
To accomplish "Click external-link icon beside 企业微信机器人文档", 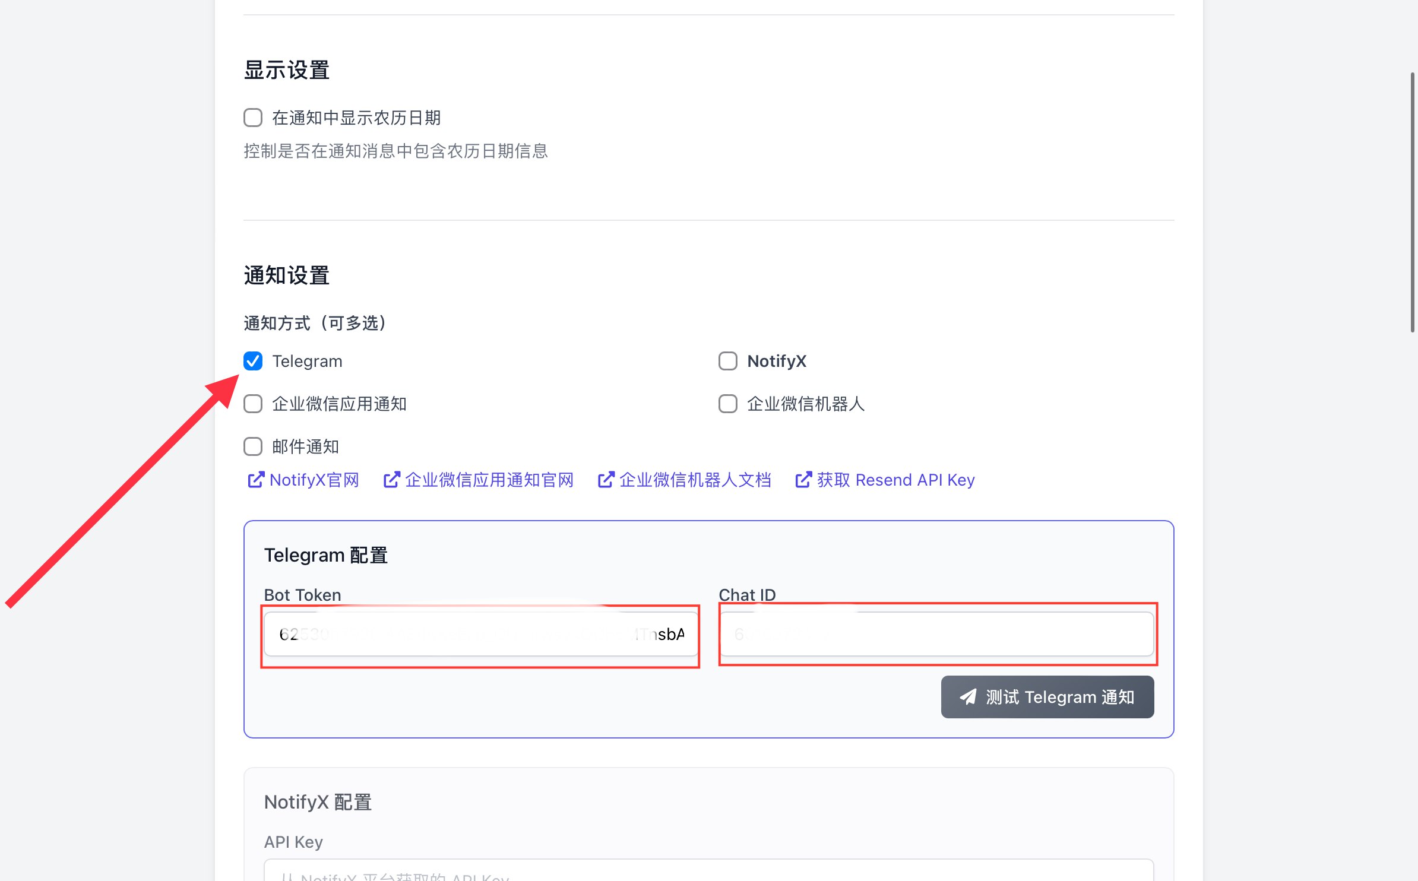I will click(x=606, y=480).
